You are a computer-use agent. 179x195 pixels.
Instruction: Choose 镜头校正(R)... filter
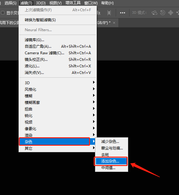point(58,60)
